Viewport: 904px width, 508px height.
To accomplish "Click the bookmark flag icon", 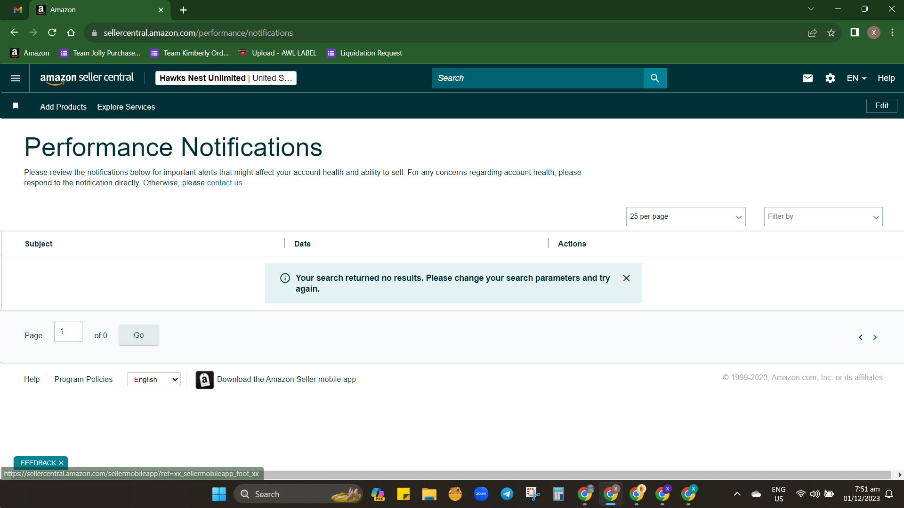I will (x=16, y=106).
